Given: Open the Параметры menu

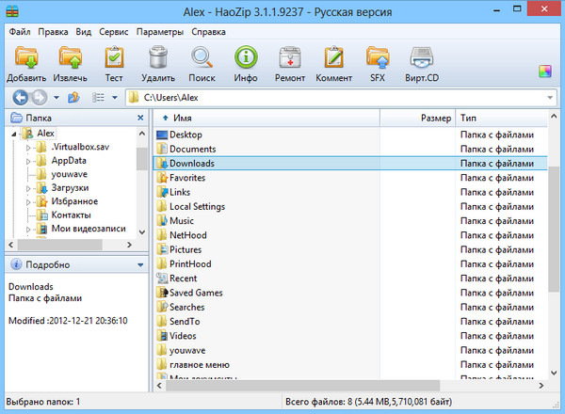Looking at the screenshot, I should pyautogui.click(x=159, y=31).
